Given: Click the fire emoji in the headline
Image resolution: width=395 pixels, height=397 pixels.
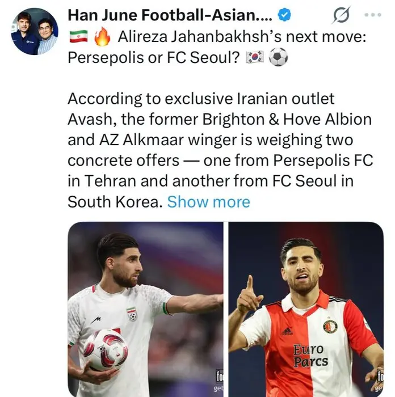Looking at the screenshot, I should [102, 37].
